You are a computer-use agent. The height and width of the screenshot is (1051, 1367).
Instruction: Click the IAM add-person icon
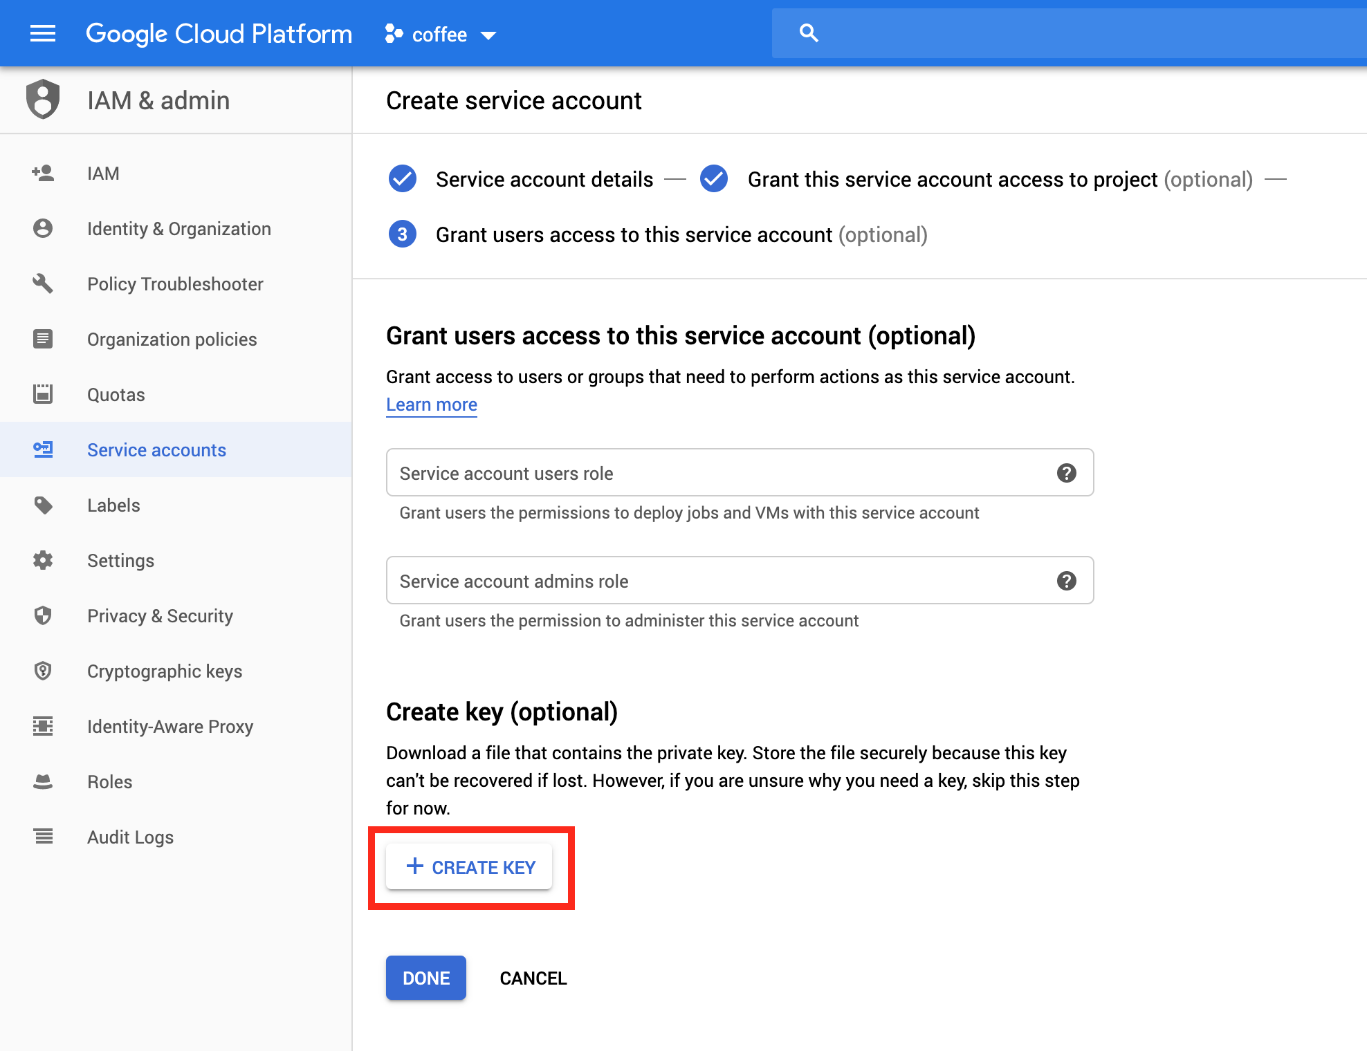point(43,173)
